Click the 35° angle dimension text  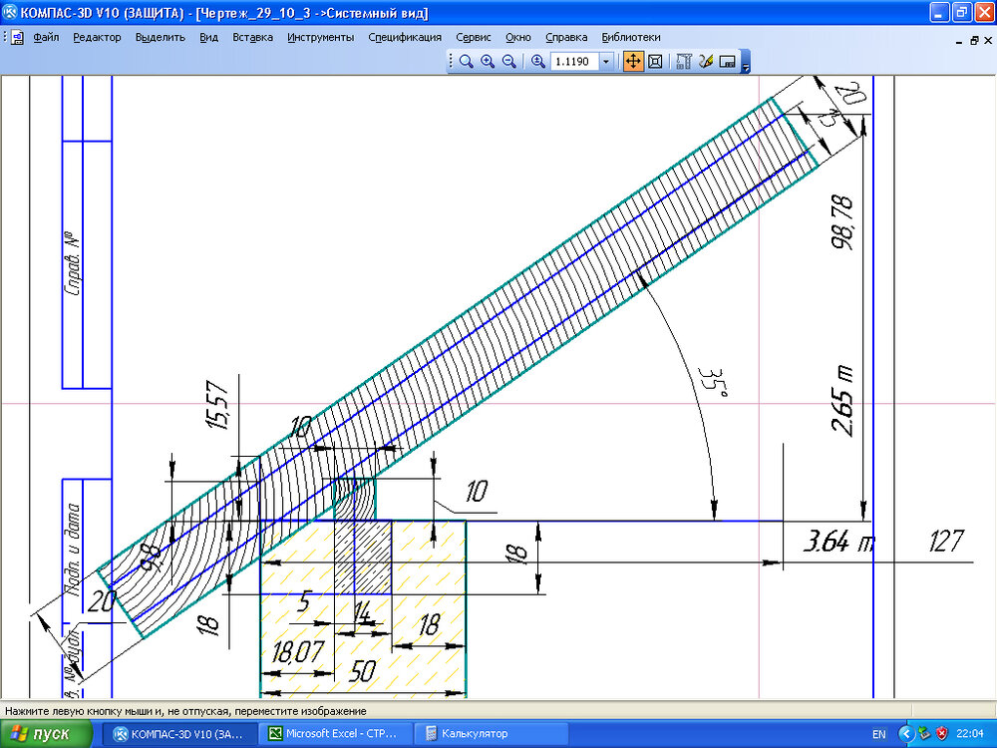[x=713, y=382]
